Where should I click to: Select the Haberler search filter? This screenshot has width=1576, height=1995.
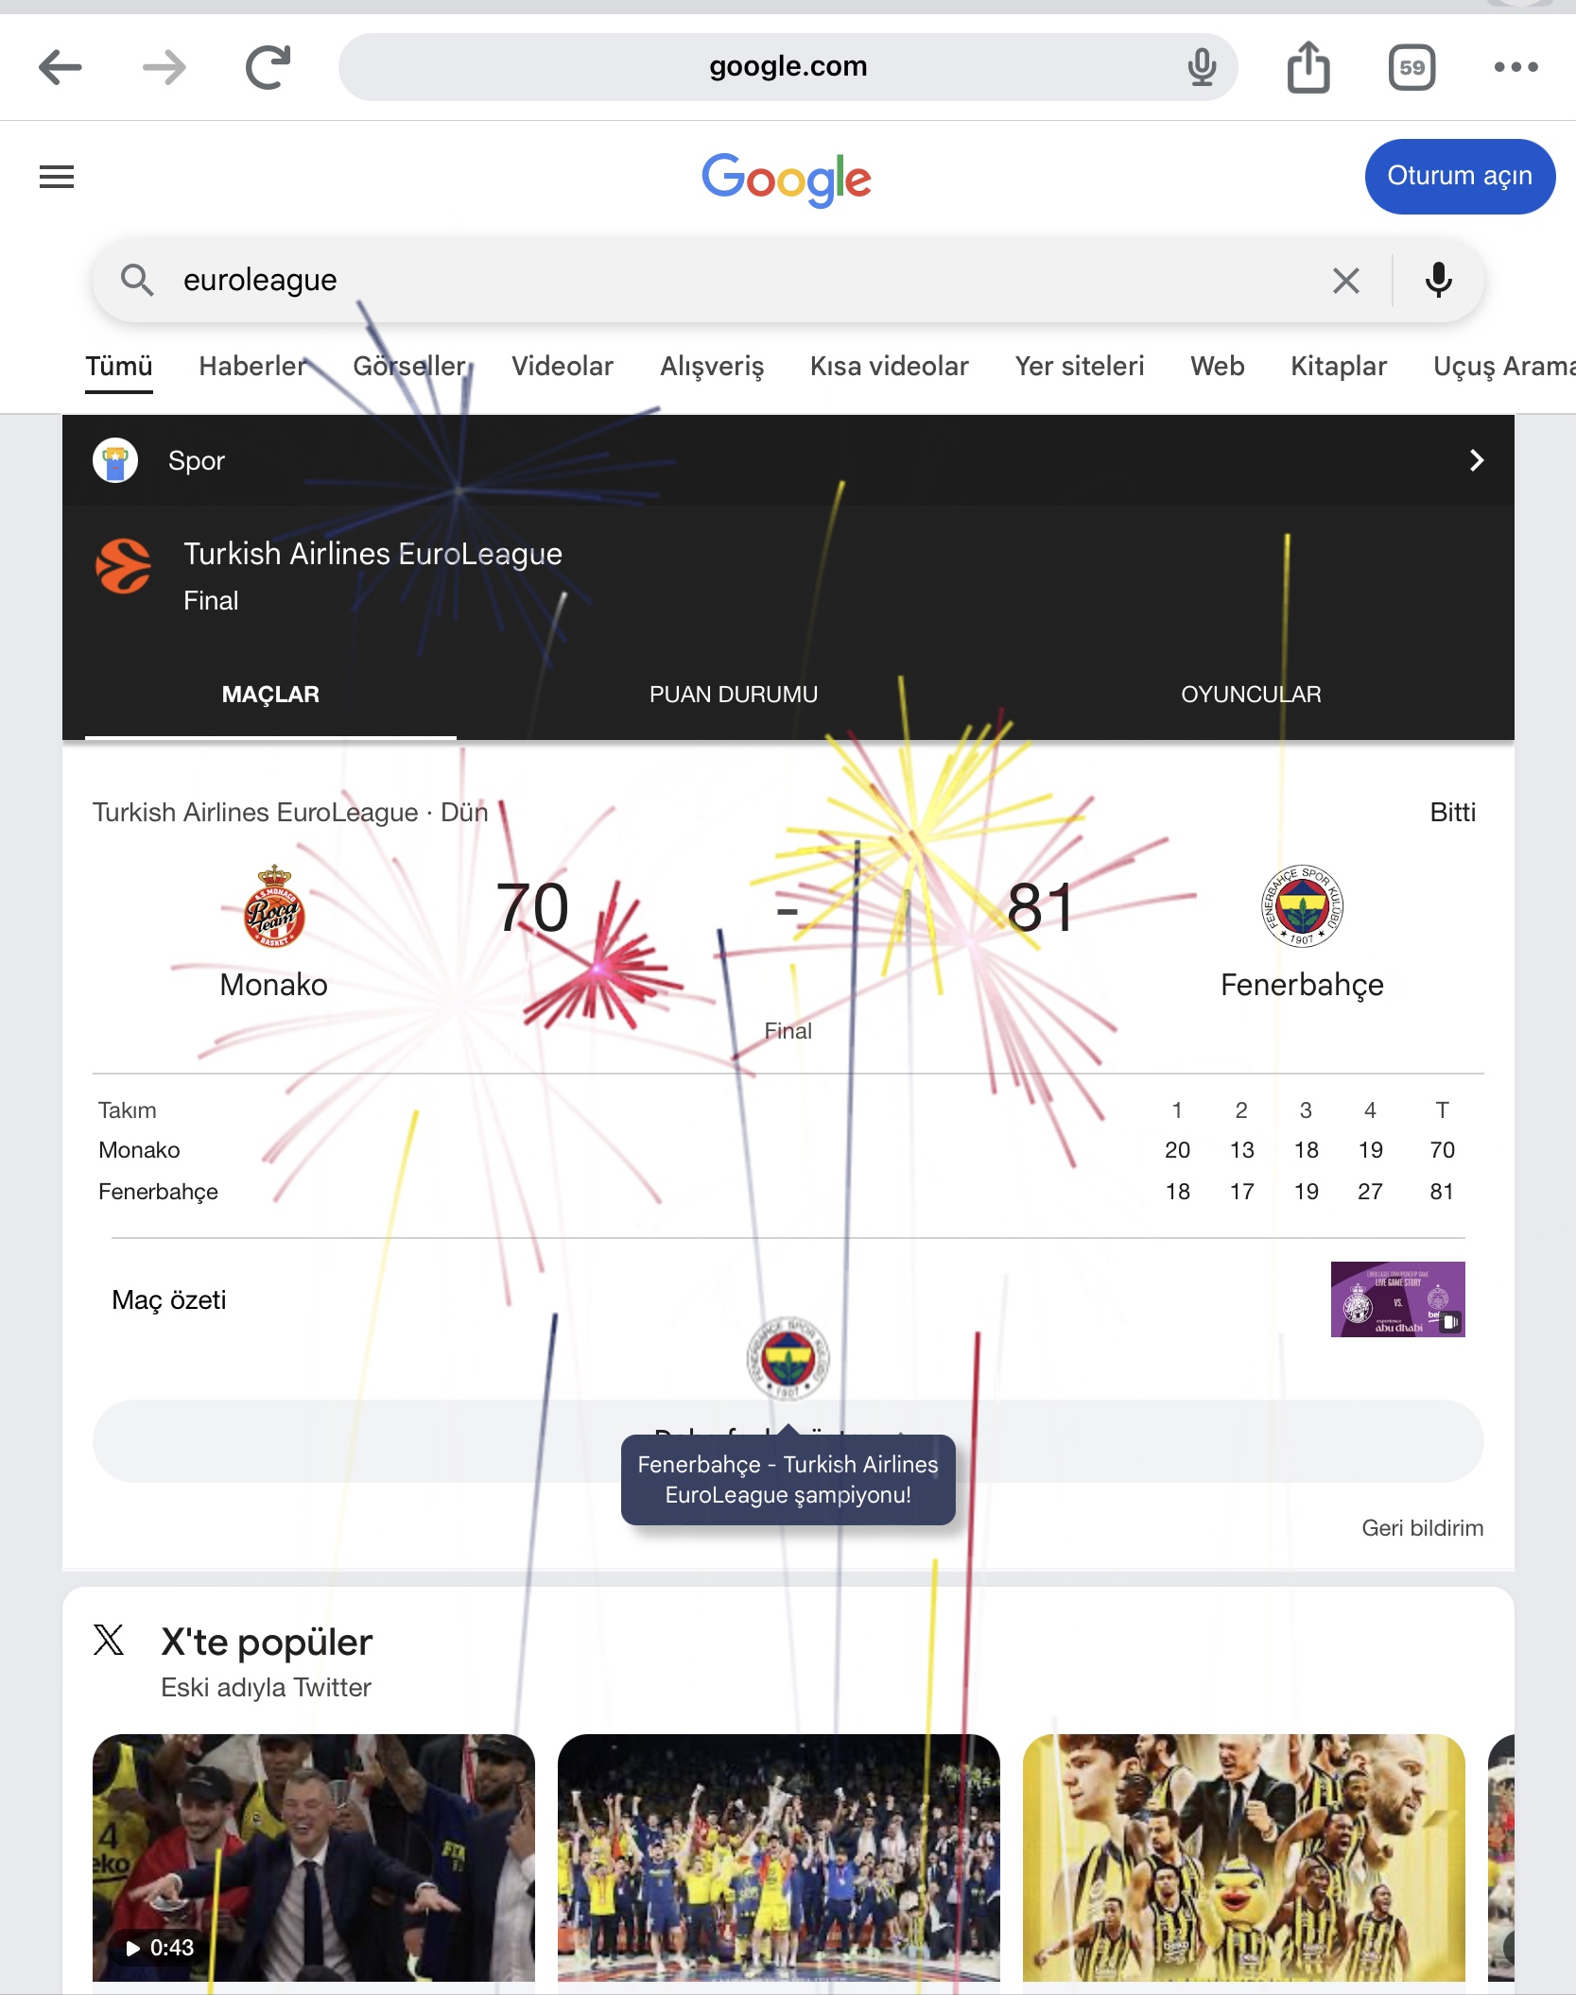252,367
